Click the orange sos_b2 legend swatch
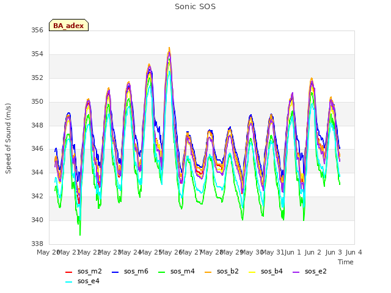This screenshot has height=293, width=391. (x=208, y=272)
